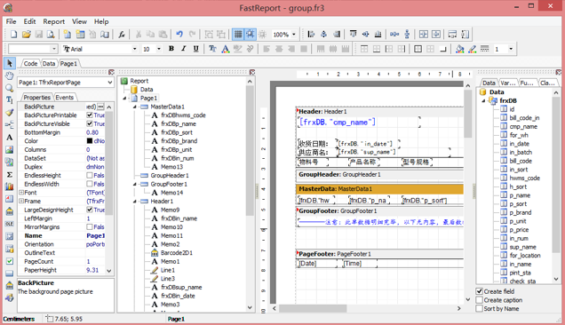Open the font name Arial dropdown
The height and width of the screenshot is (325, 565).
(134, 49)
